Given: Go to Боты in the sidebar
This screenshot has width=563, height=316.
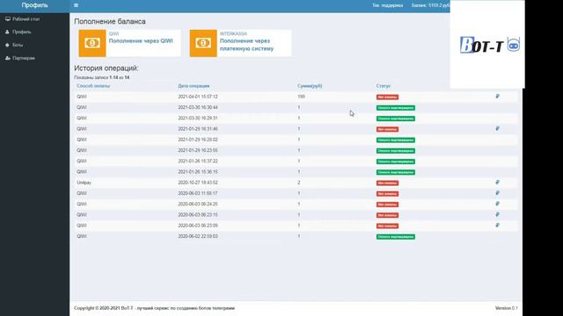Looking at the screenshot, I should click(18, 45).
